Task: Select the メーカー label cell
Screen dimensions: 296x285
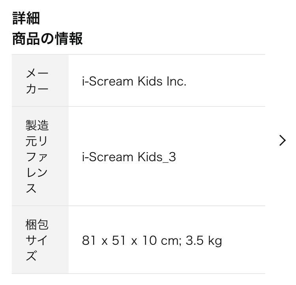Action: 37,81
